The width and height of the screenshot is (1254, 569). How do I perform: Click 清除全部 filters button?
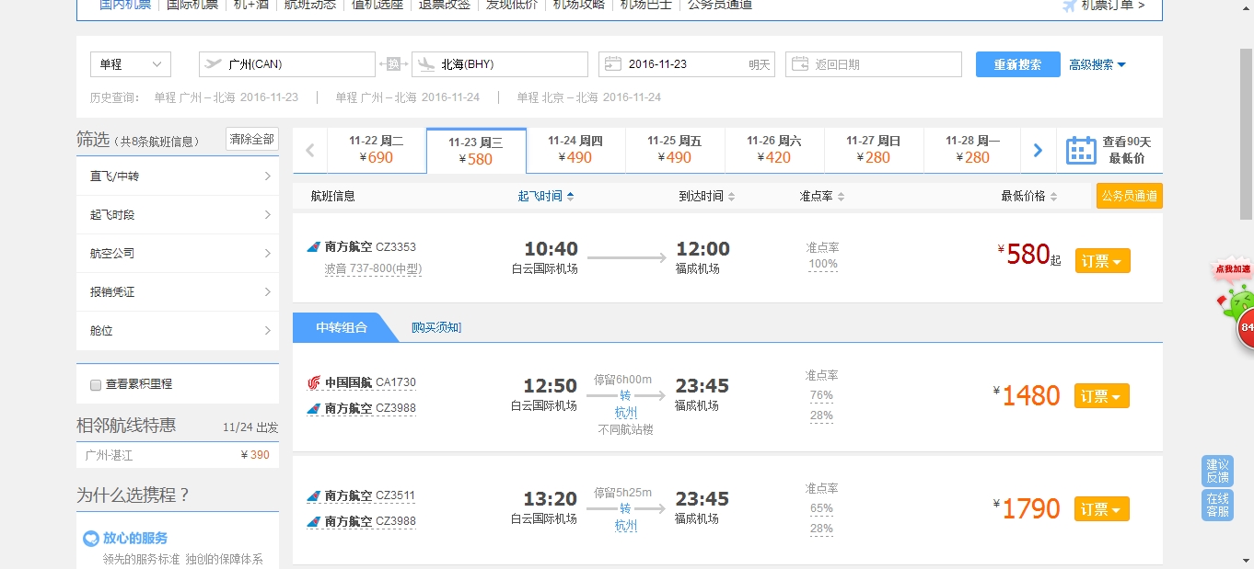coord(252,139)
